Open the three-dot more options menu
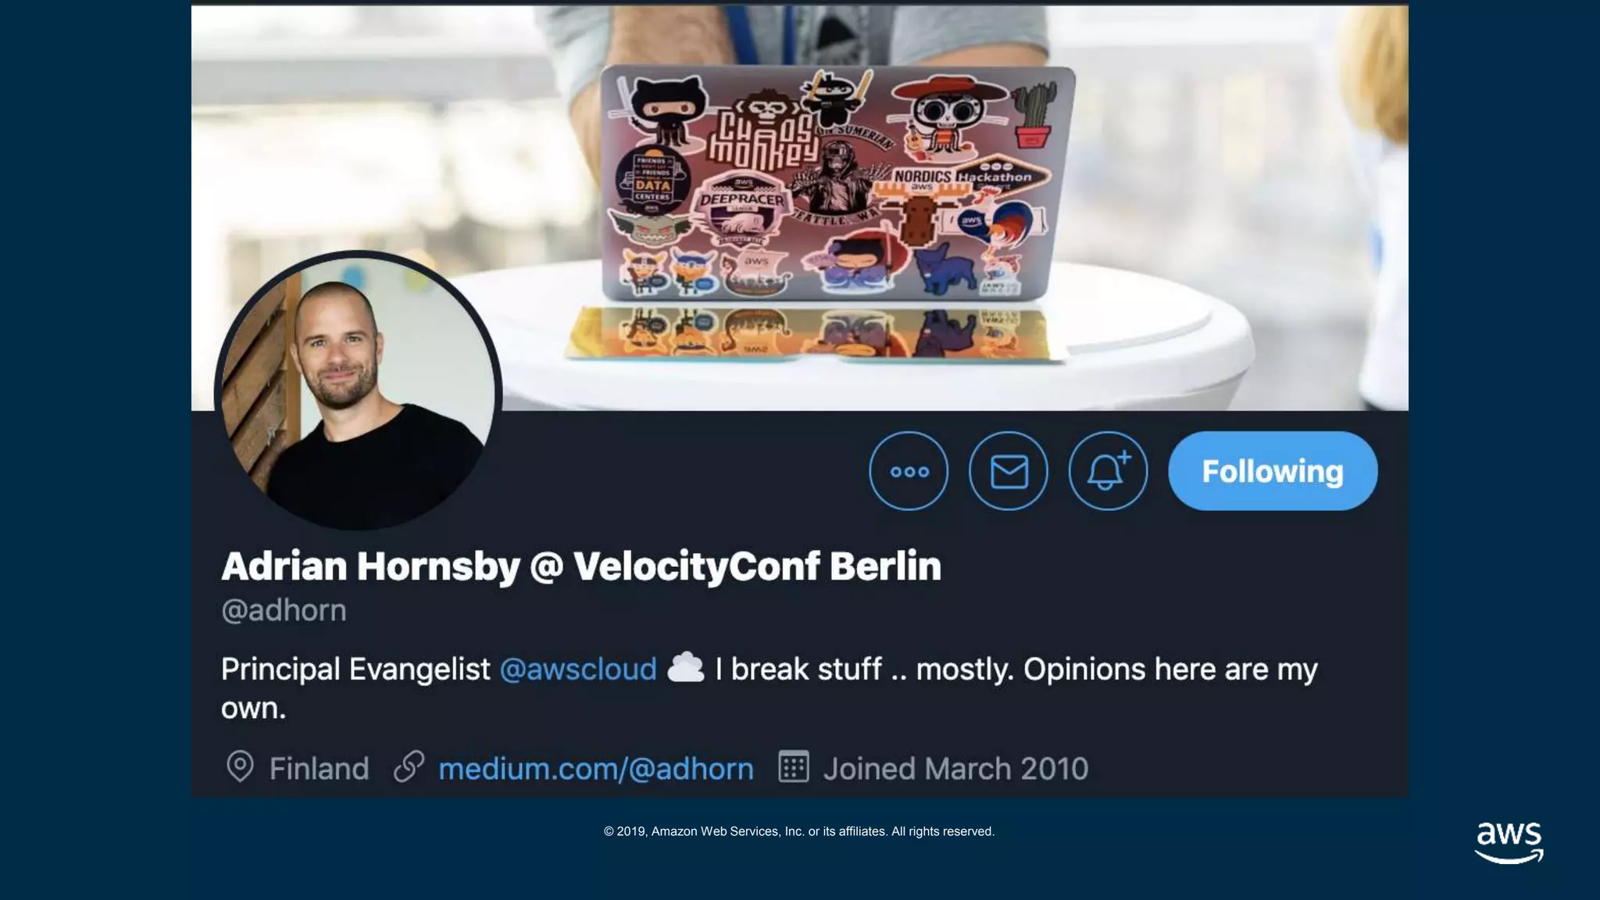The height and width of the screenshot is (900, 1600). tap(909, 471)
